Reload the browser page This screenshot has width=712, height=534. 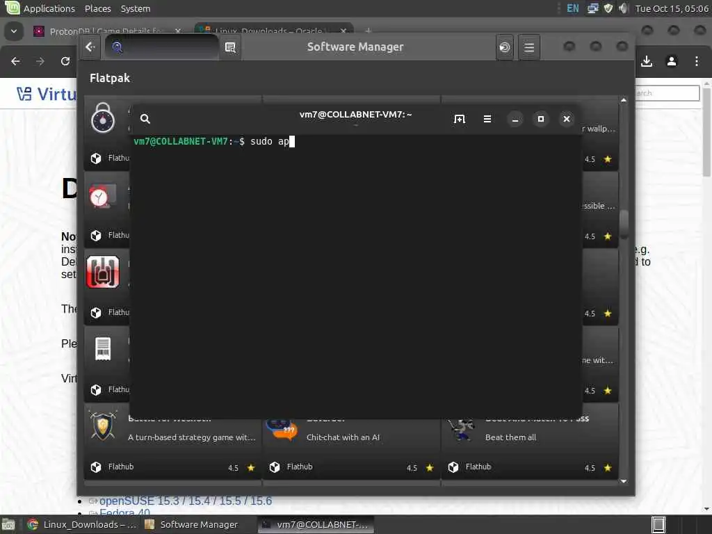tap(65, 61)
